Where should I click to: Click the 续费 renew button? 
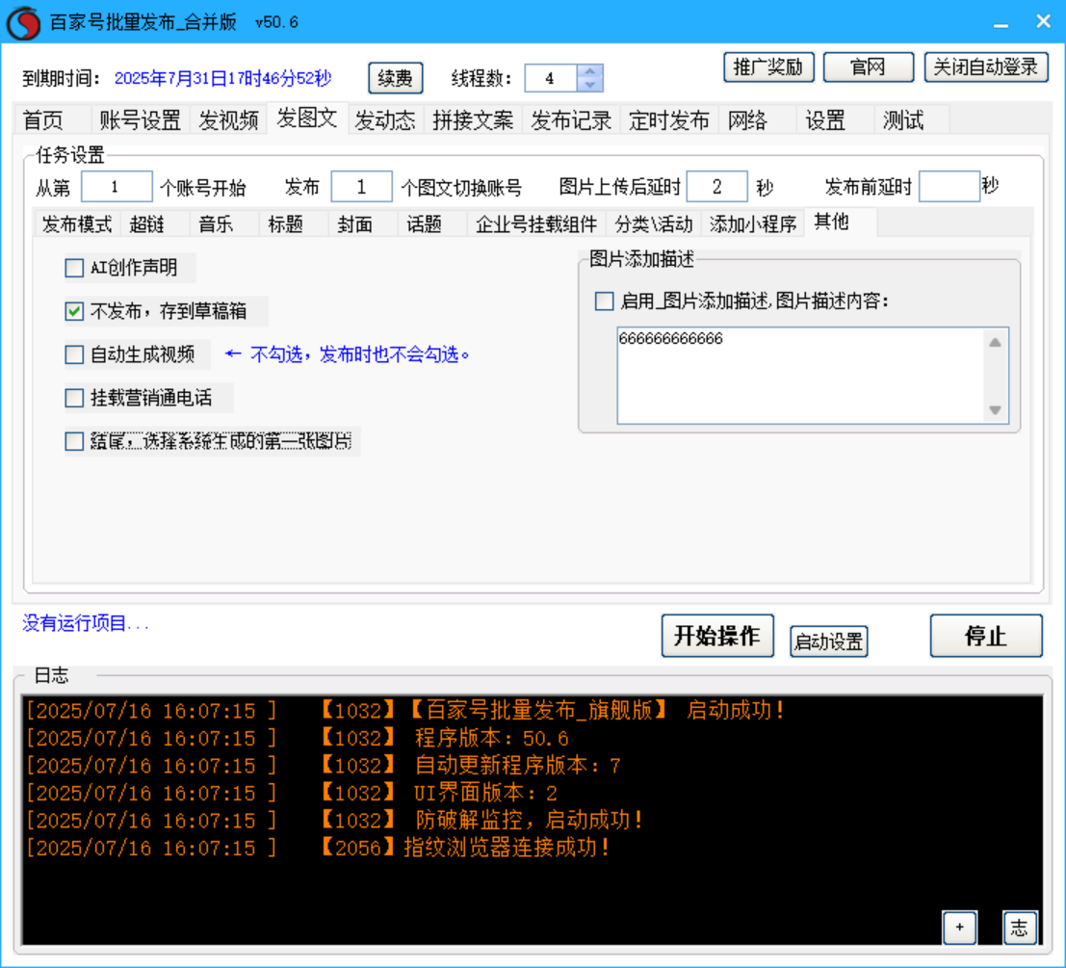[396, 78]
